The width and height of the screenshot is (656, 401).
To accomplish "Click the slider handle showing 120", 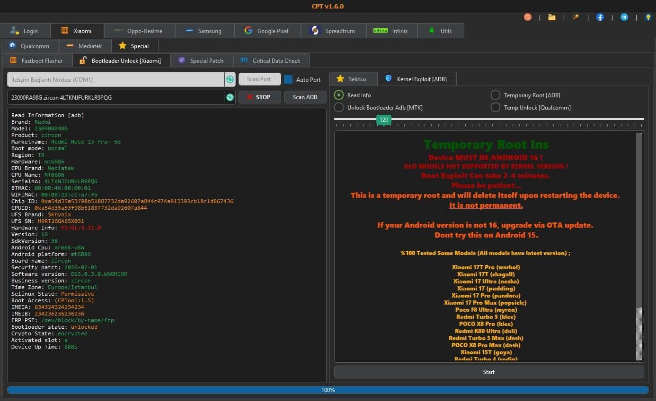I will [384, 120].
